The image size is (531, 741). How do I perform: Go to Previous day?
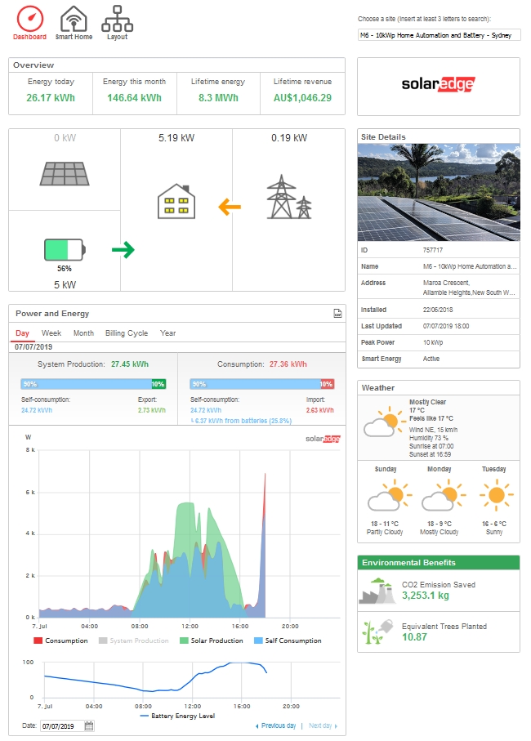click(x=275, y=725)
